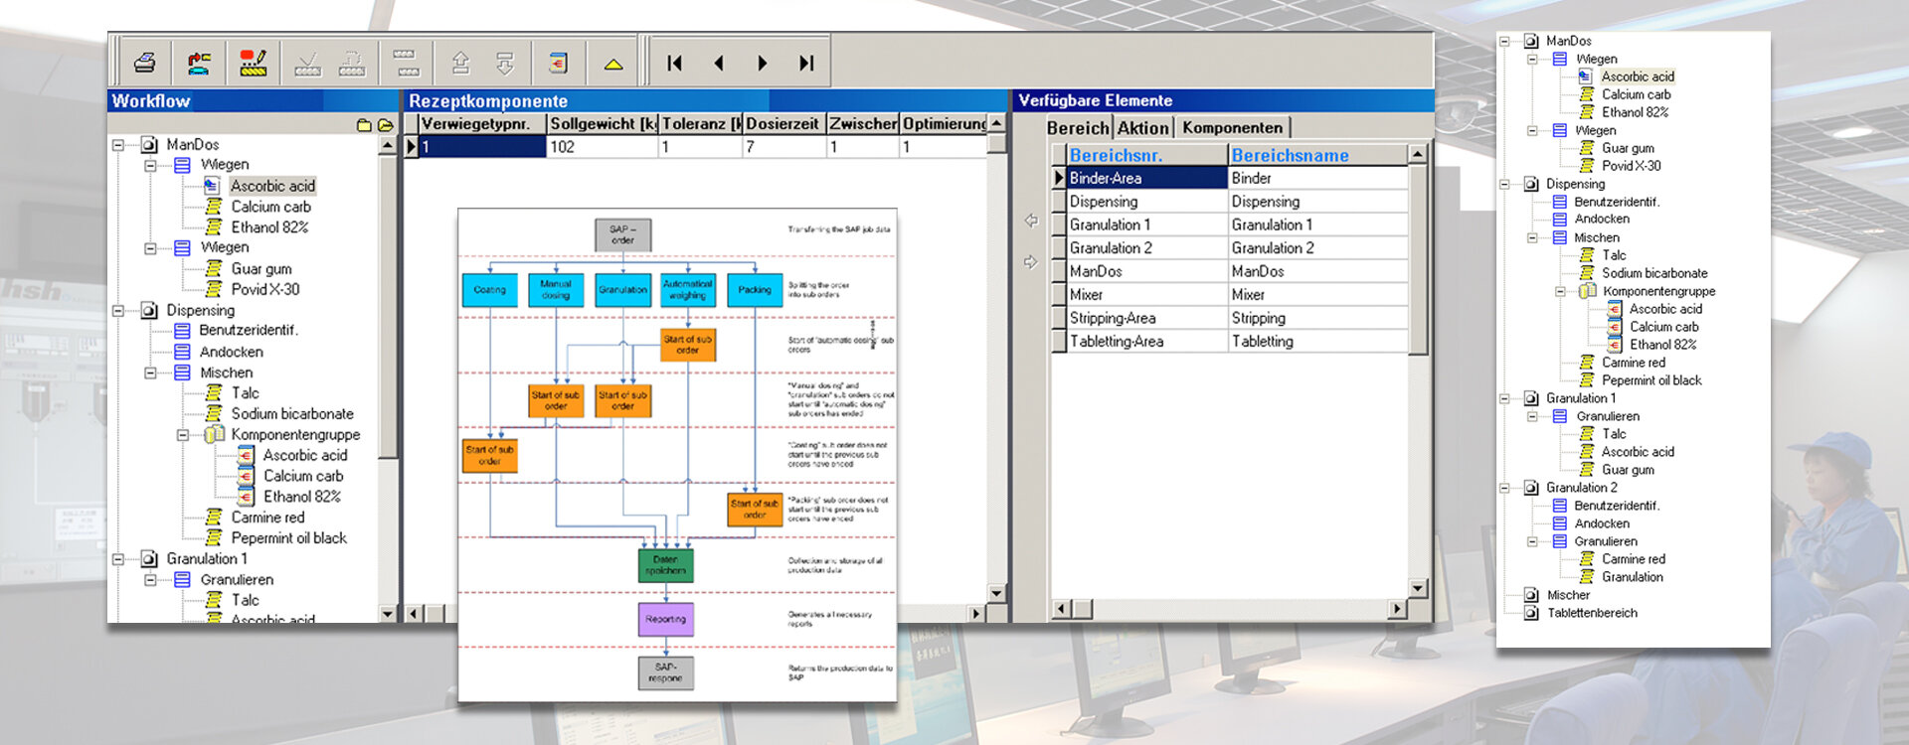Click the greyed checkmark toolbar icon
The image size is (1909, 745).
coord(307,65)
